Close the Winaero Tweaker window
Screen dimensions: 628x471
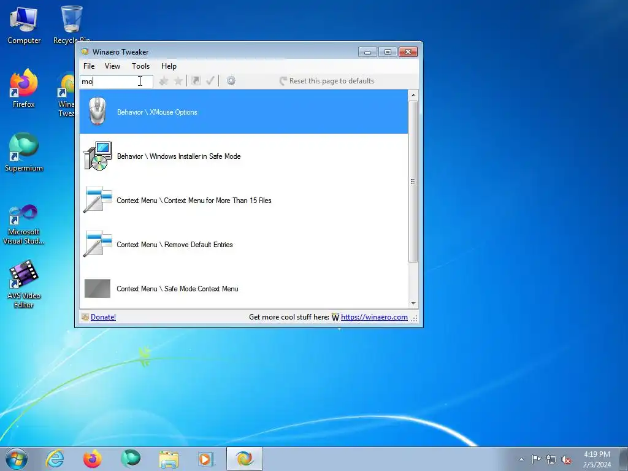(408, 52)
